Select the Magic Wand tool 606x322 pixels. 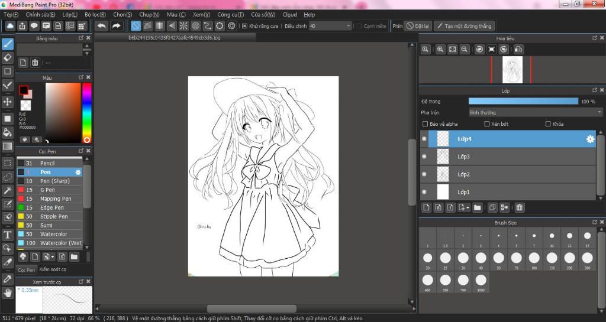(x=8, y=190)
